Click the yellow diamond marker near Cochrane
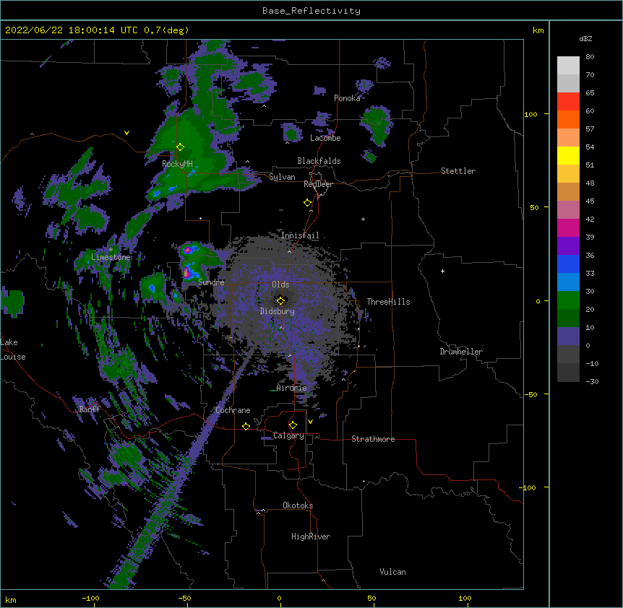623x608 pixels. click(246, 426)
